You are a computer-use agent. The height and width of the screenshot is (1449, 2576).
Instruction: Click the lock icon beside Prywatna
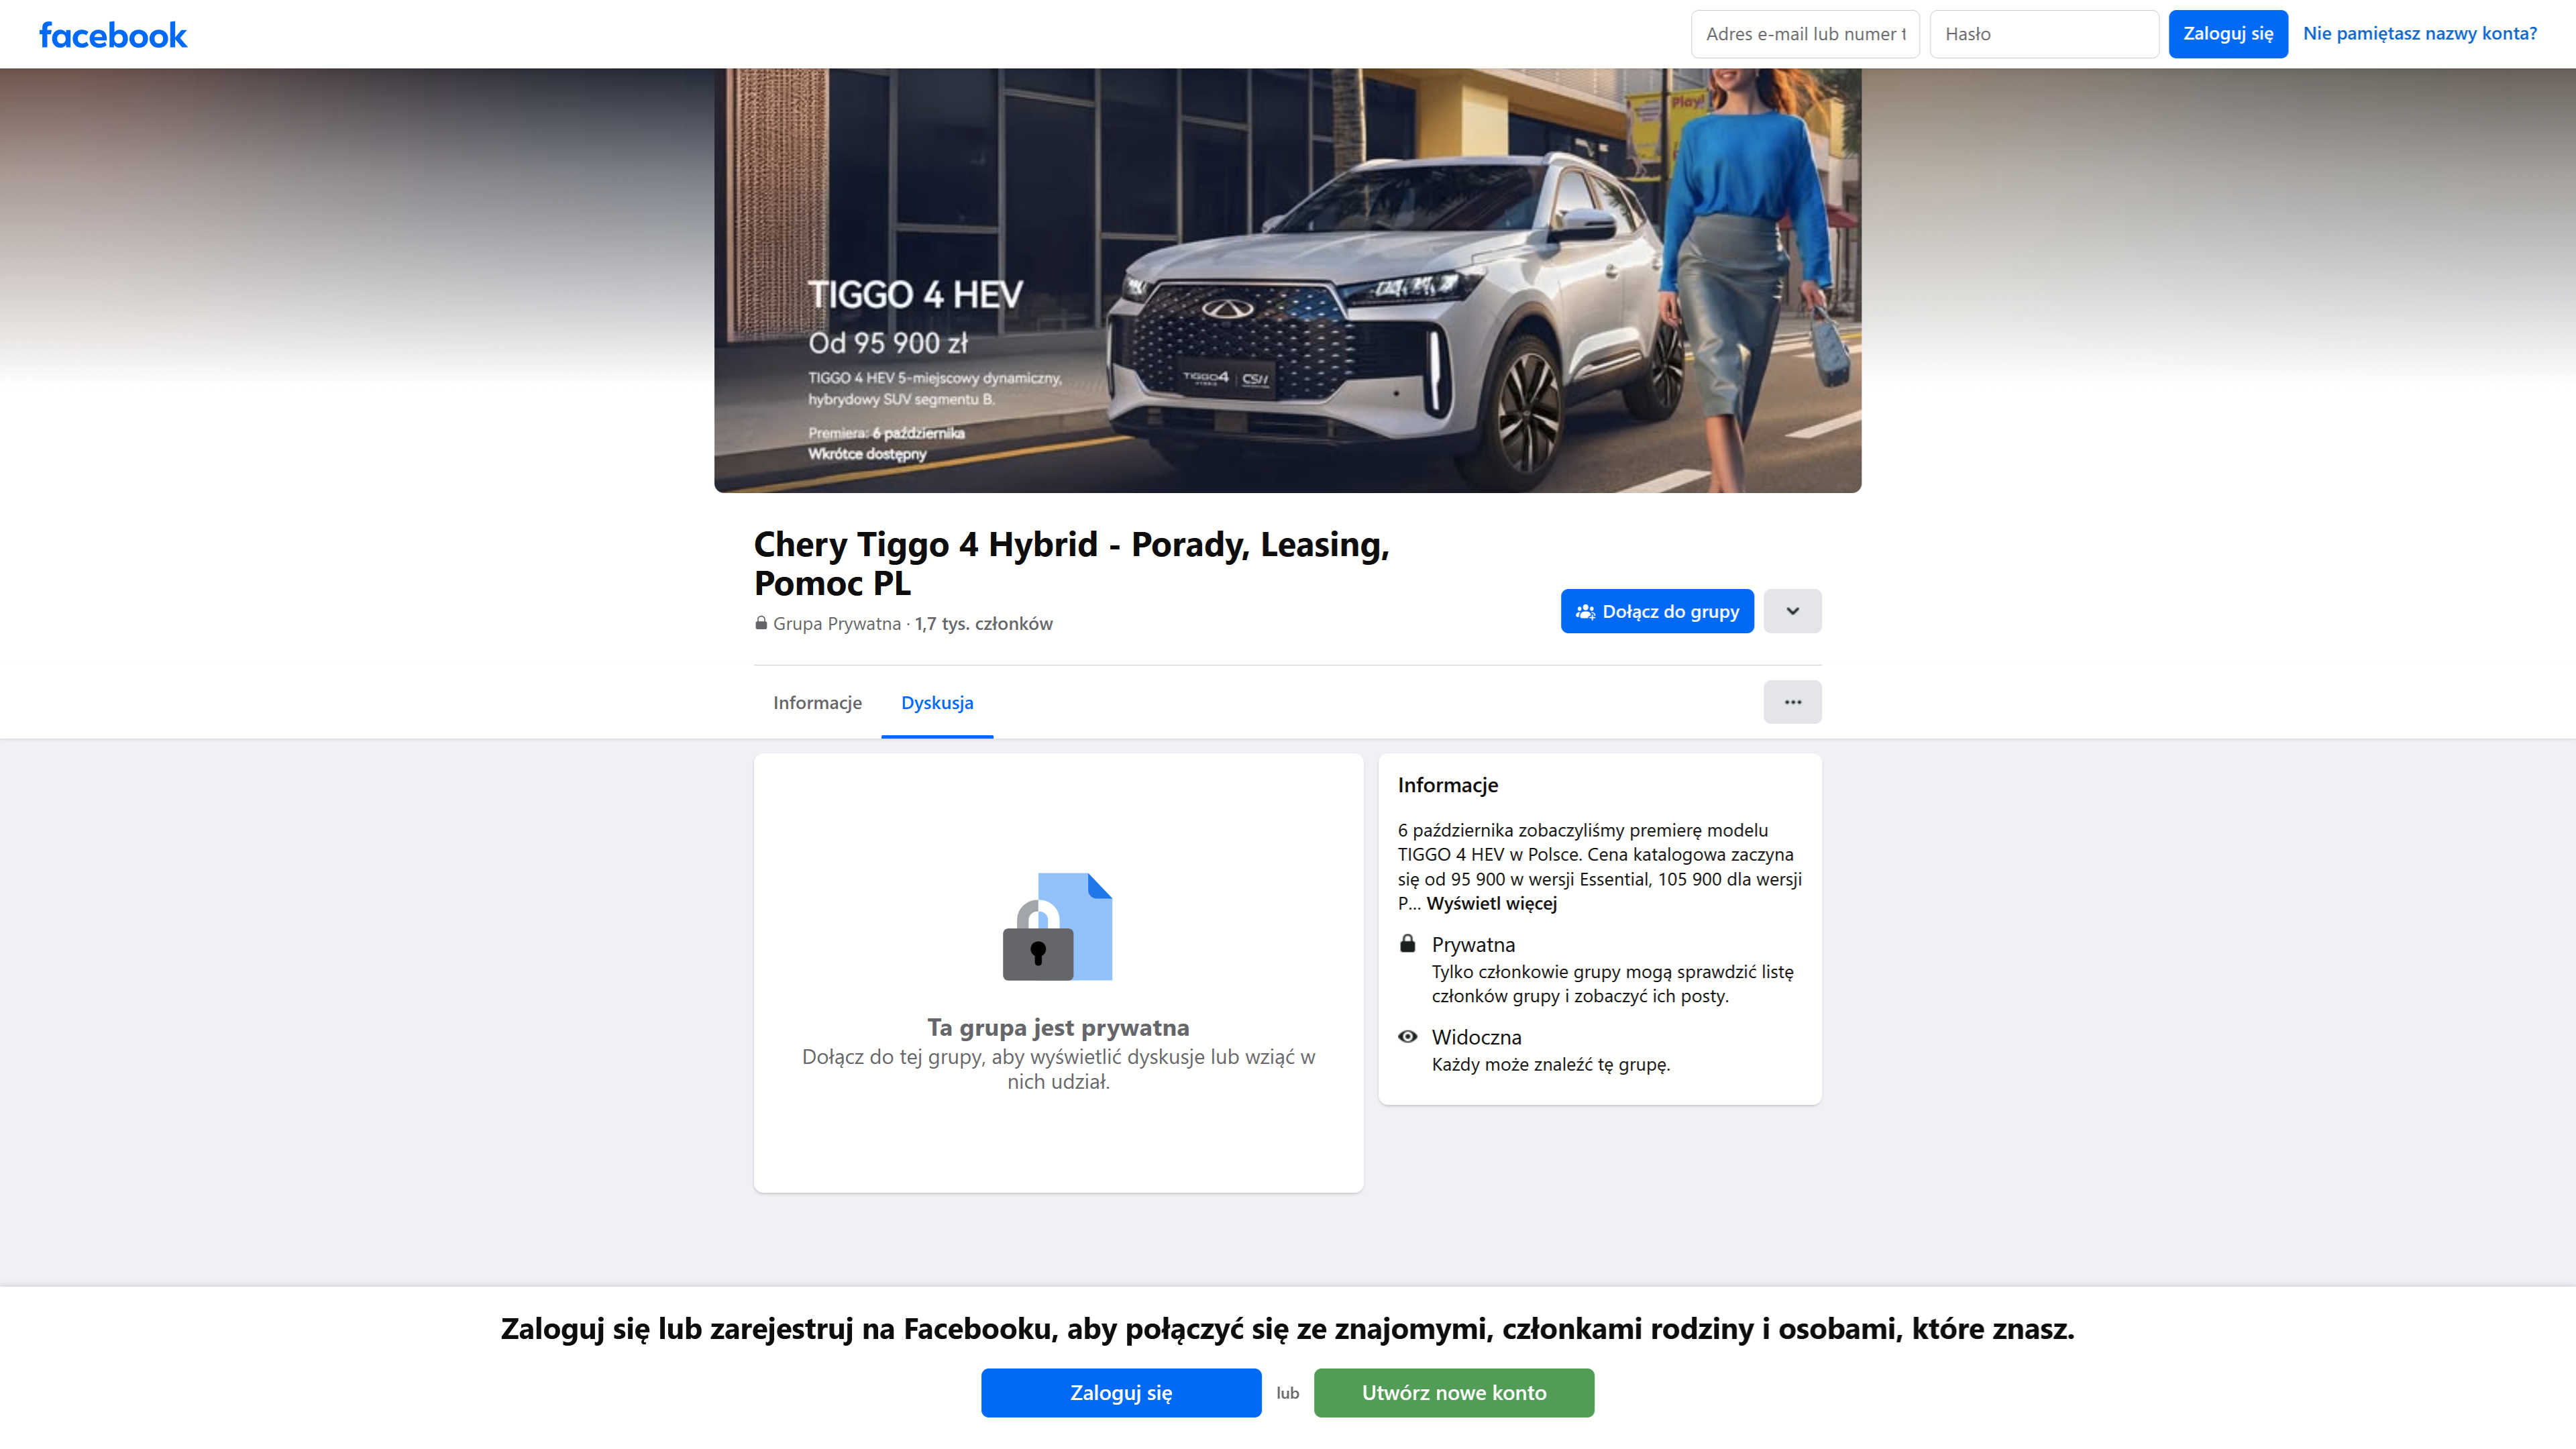point(1407,944)
